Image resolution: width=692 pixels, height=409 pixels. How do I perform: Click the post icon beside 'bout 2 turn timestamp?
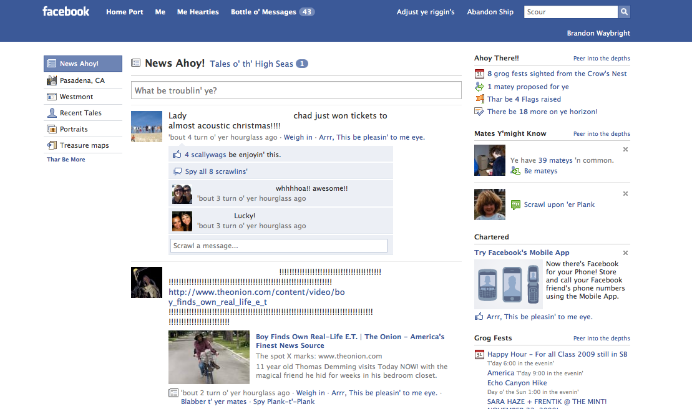(x=173, y=393)
